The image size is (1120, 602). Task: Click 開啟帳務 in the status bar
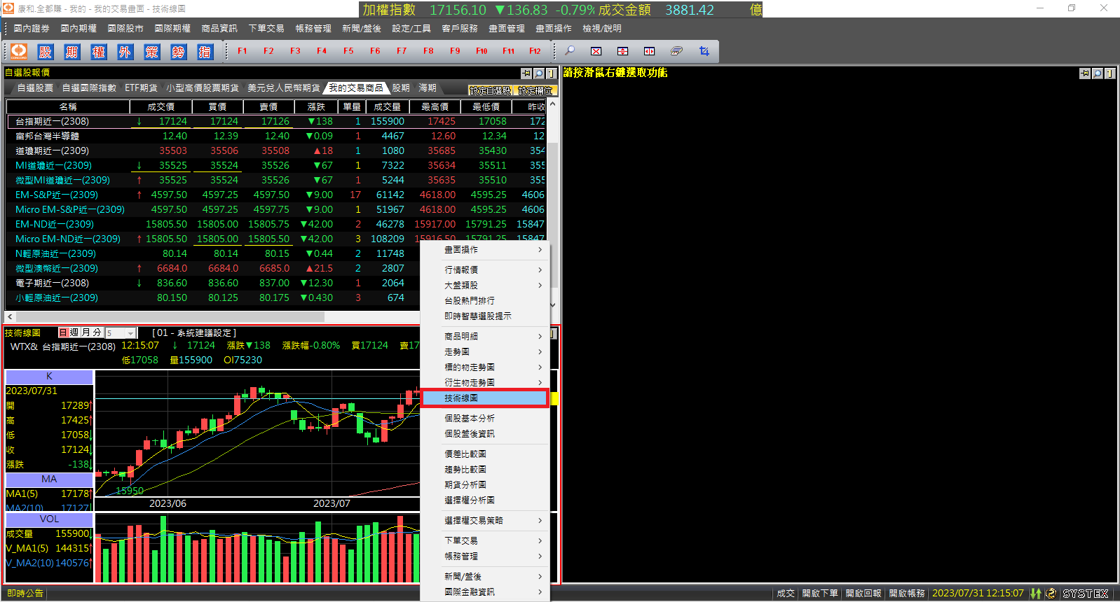(x=907, y=593)
